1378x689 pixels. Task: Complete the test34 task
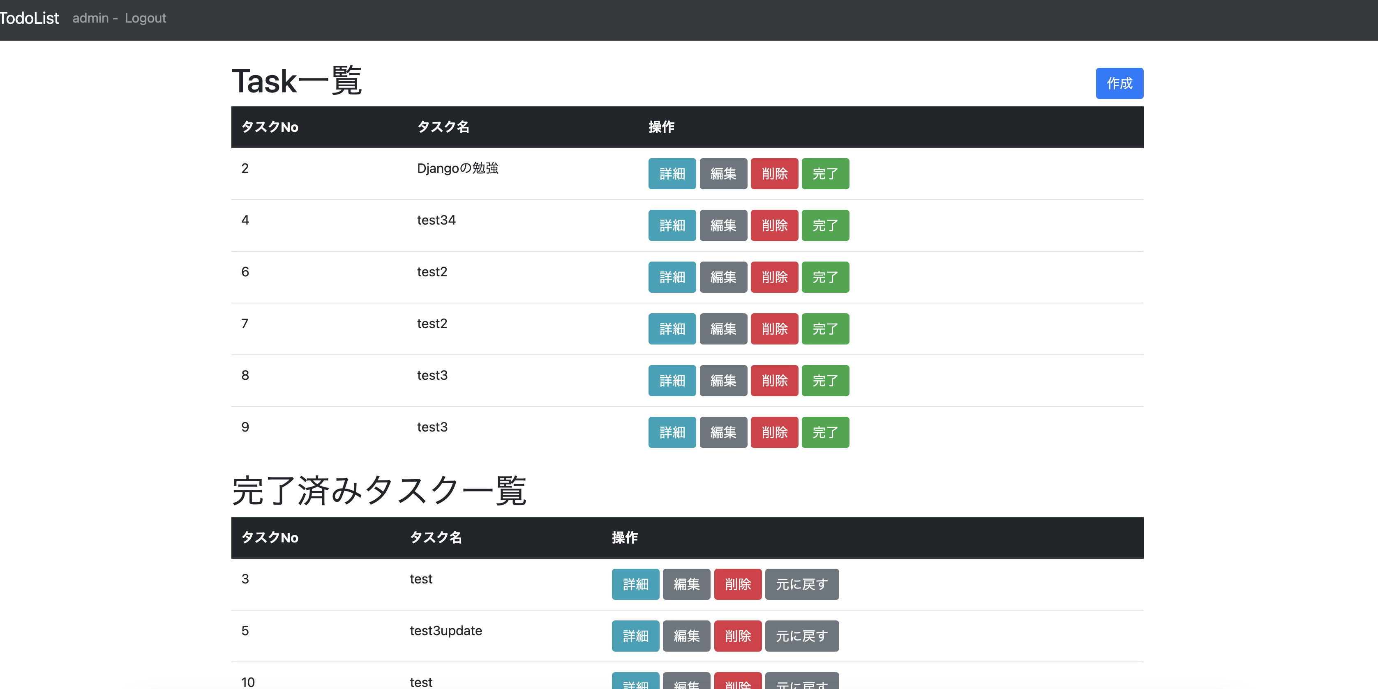(825, 225)
